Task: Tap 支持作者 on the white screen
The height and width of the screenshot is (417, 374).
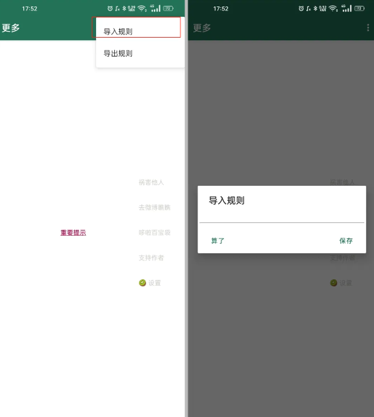Action: click(151, 257)
